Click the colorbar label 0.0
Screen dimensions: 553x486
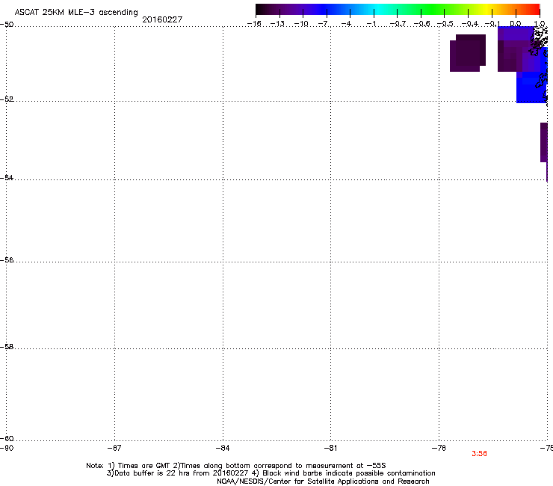coord(516,24)
